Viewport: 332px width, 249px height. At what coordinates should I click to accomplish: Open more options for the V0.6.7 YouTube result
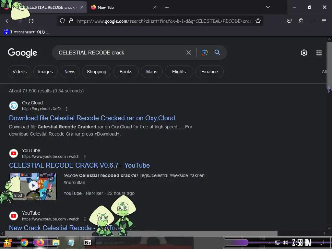point(85,157)
